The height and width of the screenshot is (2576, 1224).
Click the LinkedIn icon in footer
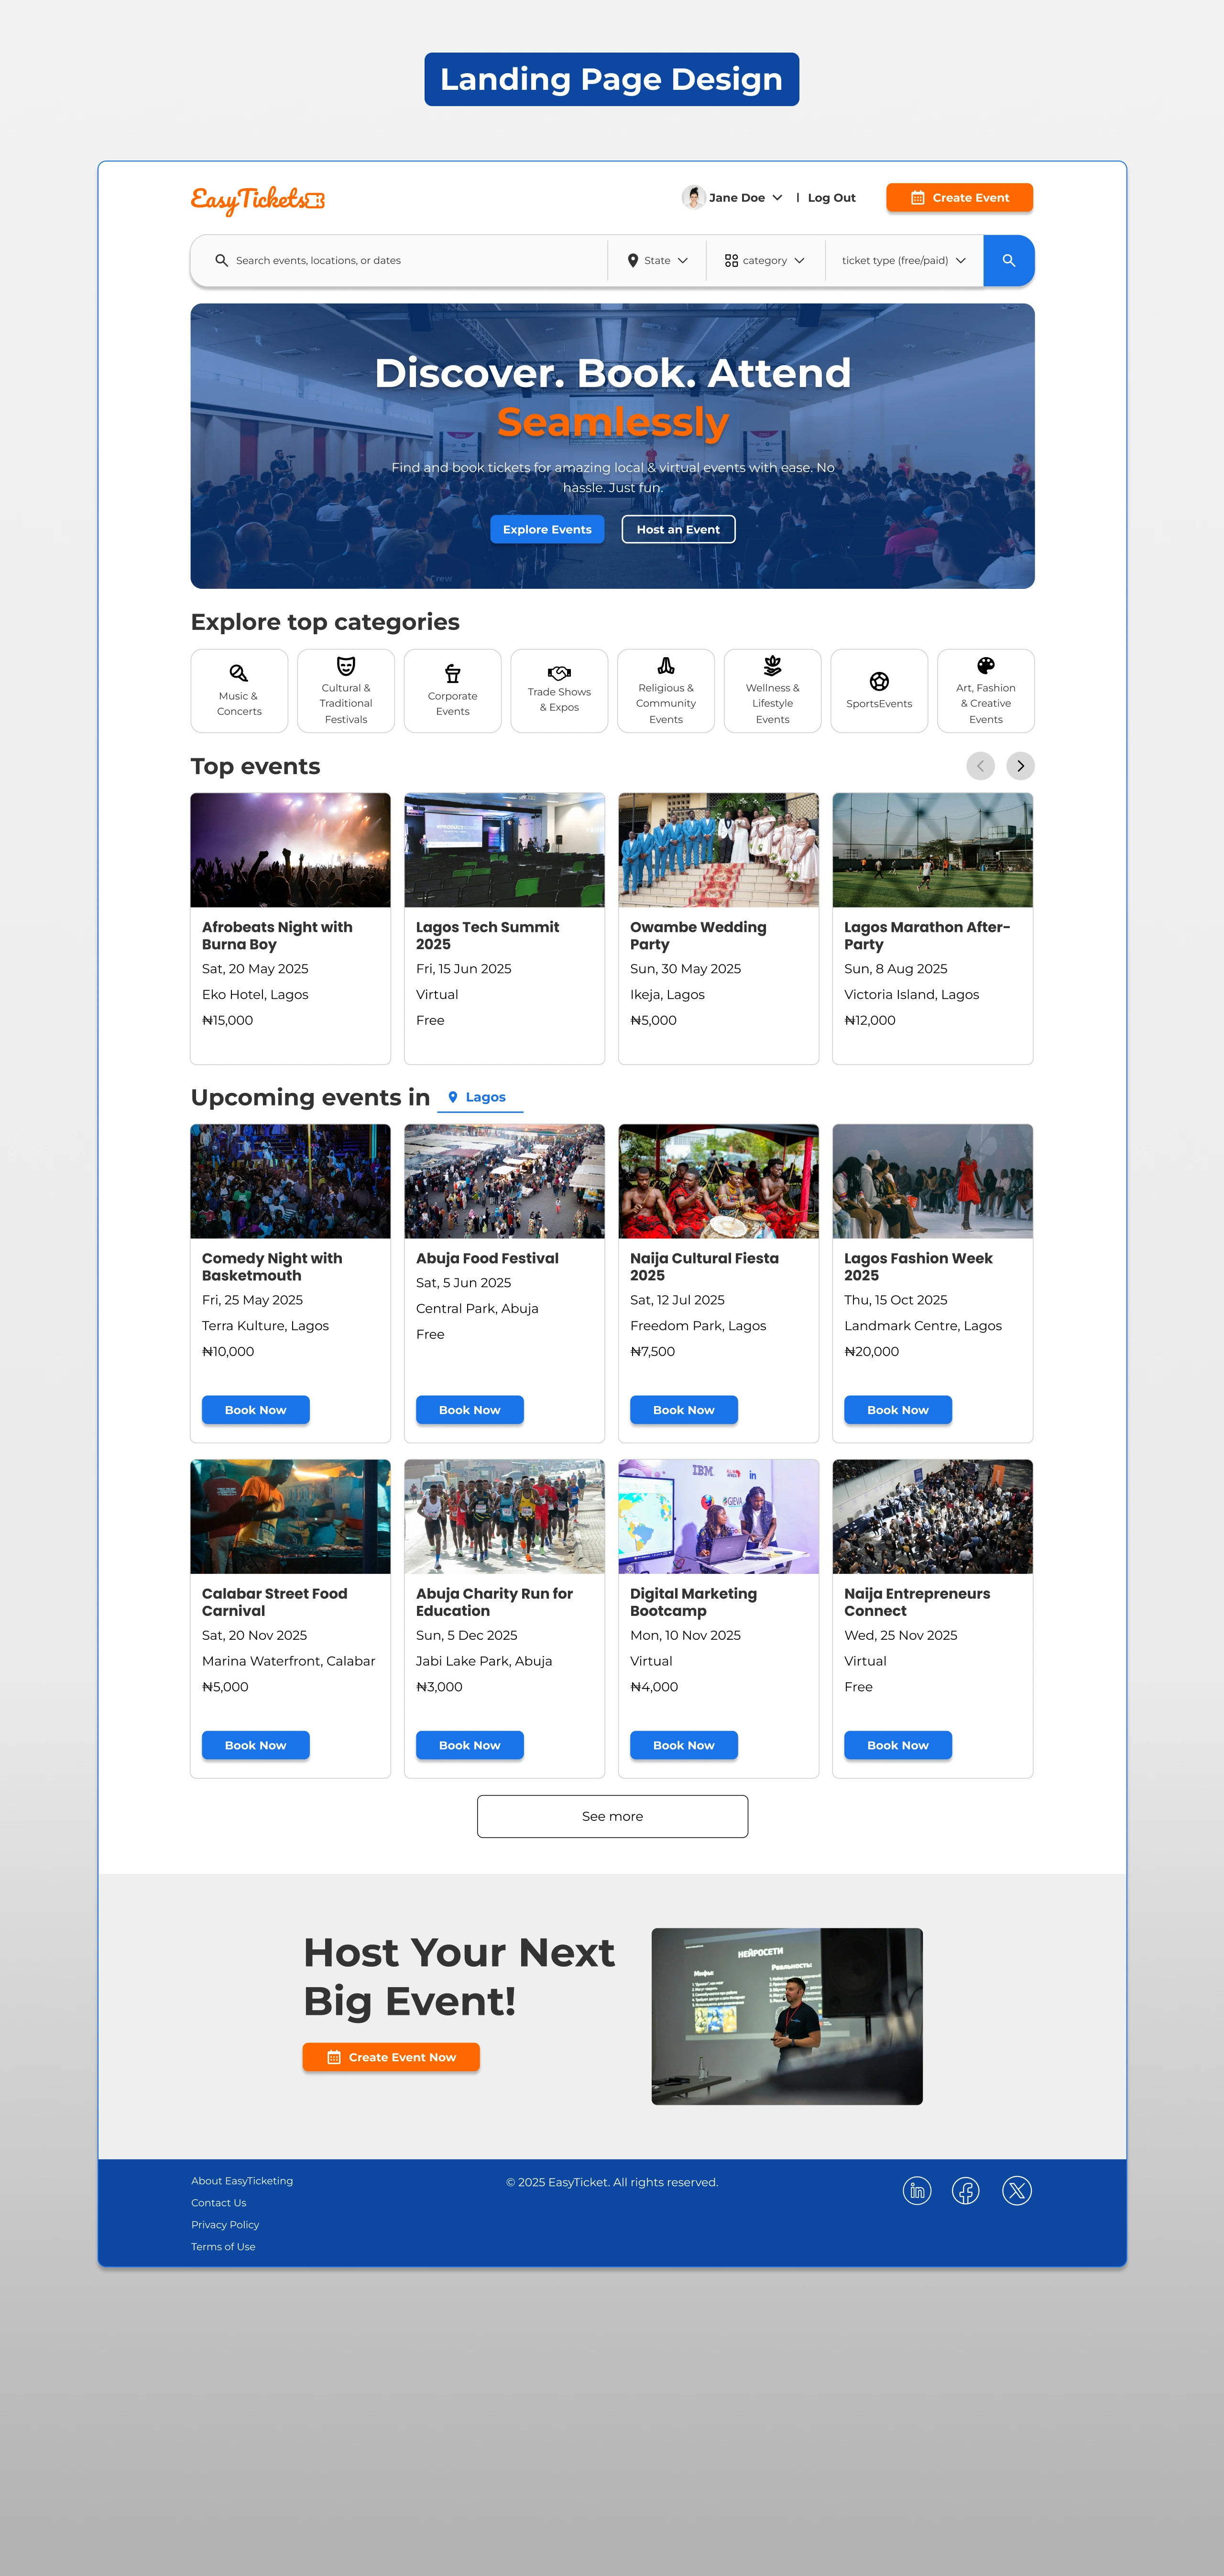tap(917, 2190)
